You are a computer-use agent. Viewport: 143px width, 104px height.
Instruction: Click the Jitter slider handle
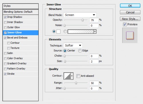click(65, 88)
